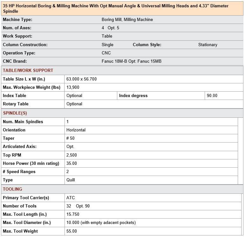Click the Machine Type value 'Boring Mill, Milling Machine'
The width and height of the screenshot is (246, 238).
[127, 20]
